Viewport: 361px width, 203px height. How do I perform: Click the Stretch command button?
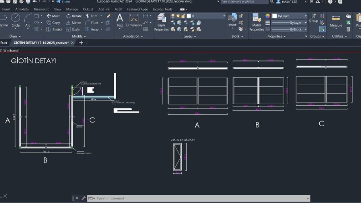click(54, 29)
